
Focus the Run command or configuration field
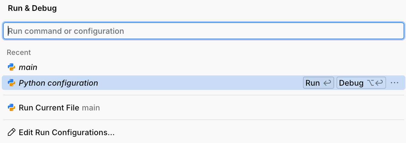click(203, 31)
